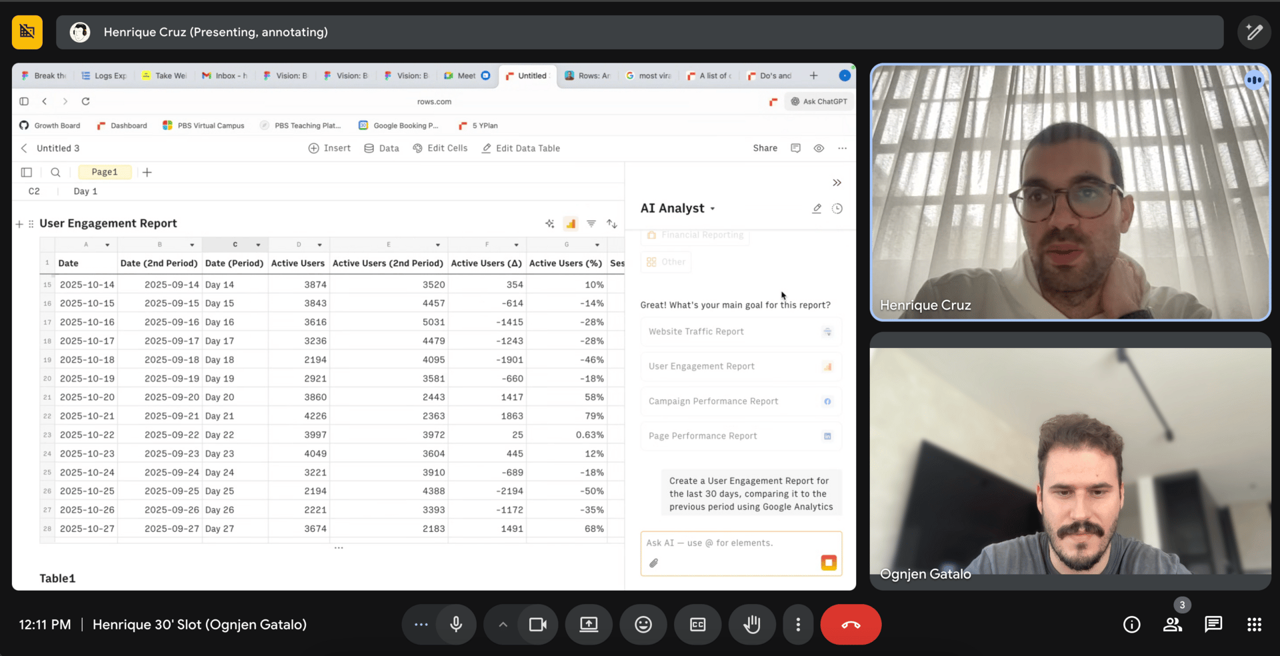Screen dimensions: 1280x656
Task: Click Ognjen Gatalo's video tile
Action: pyautogui.click(x=1070, y=461)
